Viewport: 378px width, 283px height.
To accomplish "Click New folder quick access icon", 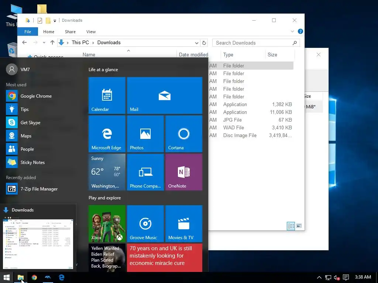I will pos(48,21).
